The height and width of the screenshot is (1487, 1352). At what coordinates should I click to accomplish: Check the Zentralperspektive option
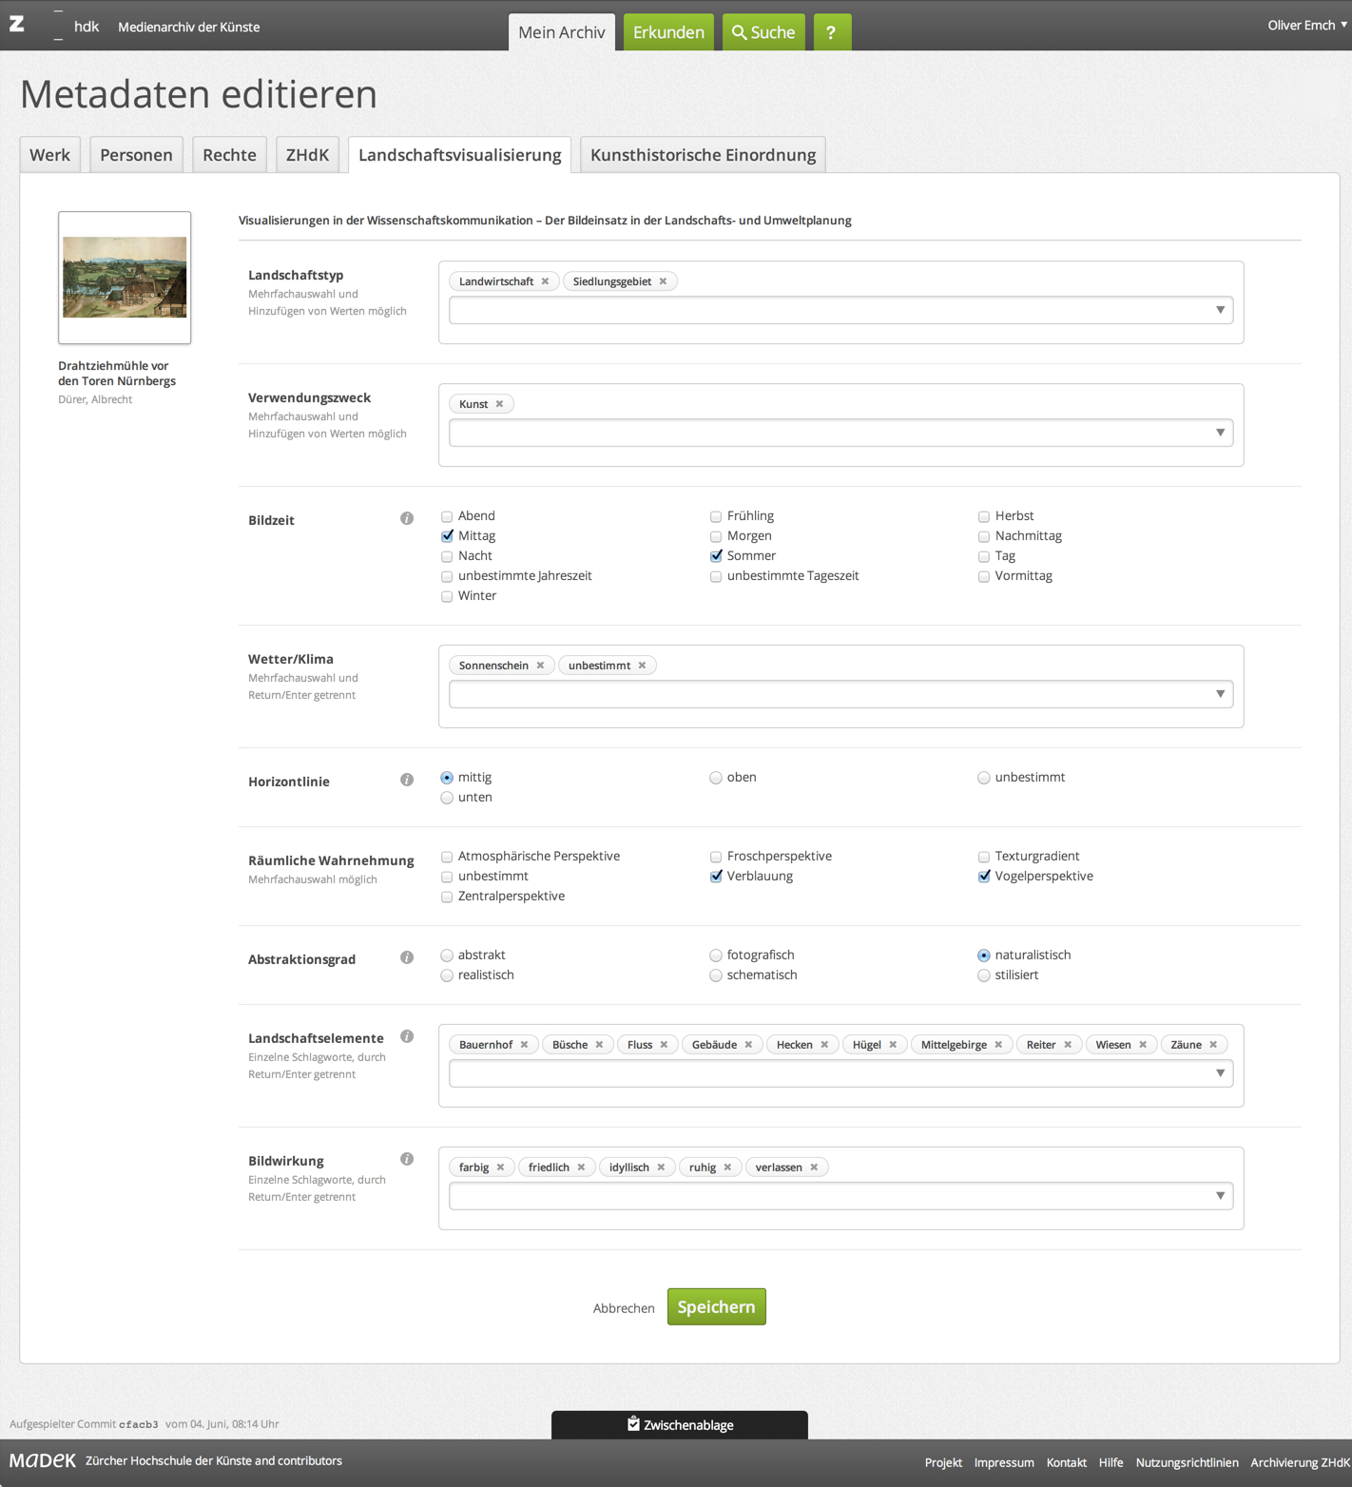point(447,897)
